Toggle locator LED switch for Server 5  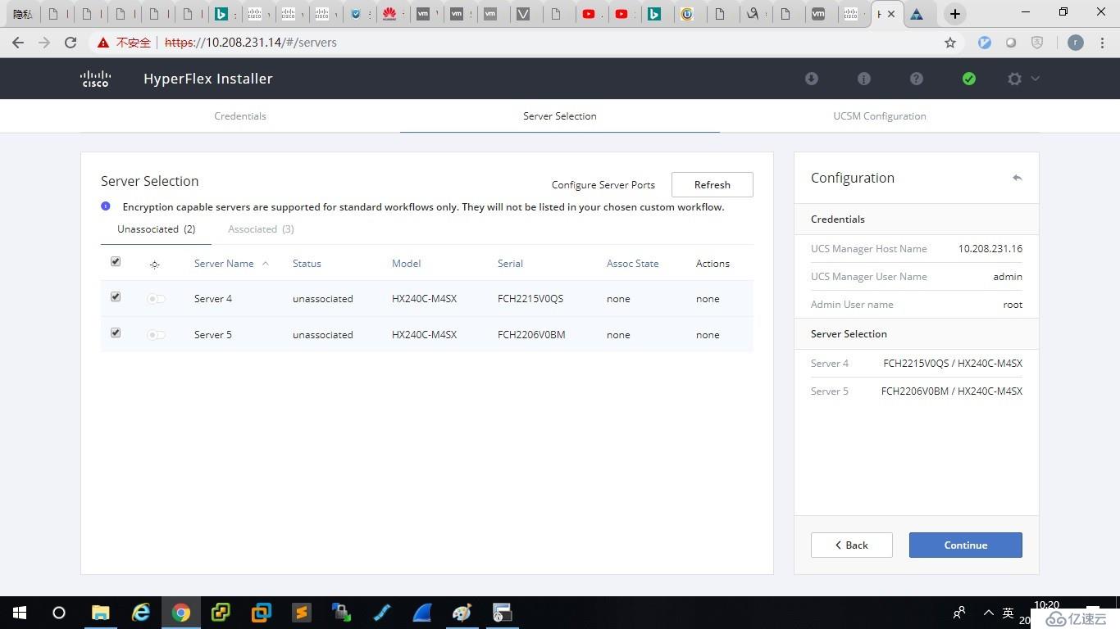pyautogui.click(x=156, y=335)
